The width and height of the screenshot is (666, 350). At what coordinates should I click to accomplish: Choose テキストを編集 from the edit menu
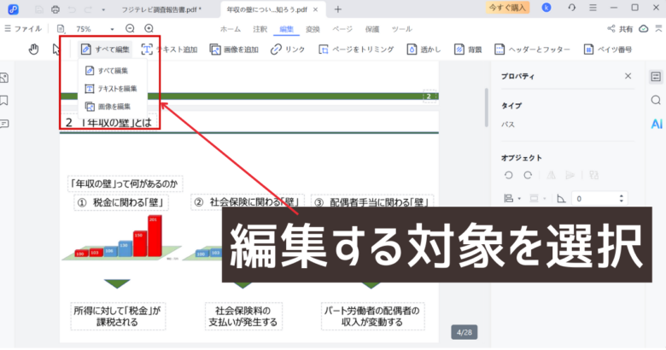(111, 88)
